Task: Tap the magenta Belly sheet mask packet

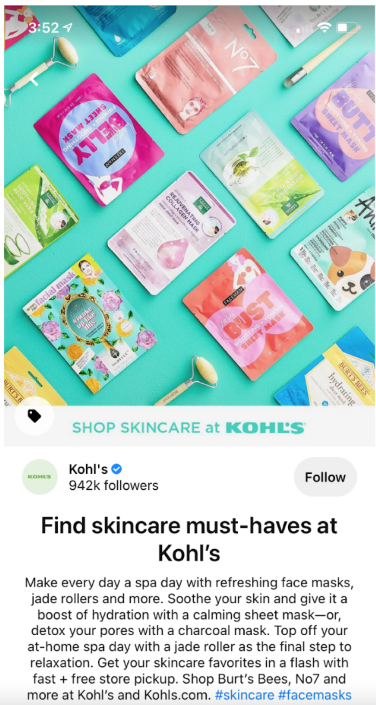Action: tap(99, 140)
